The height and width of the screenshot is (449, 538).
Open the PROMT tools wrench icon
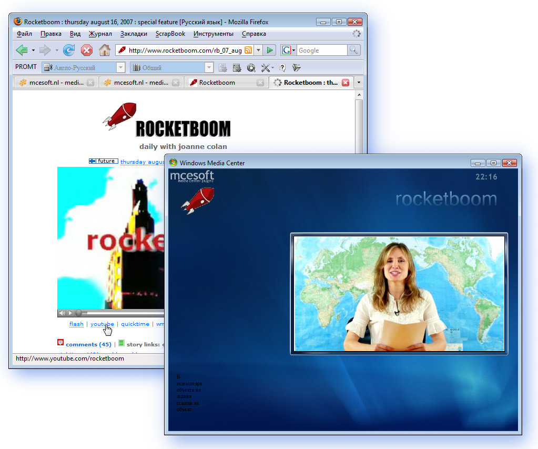pyautogui.click(x=265, y=68)
